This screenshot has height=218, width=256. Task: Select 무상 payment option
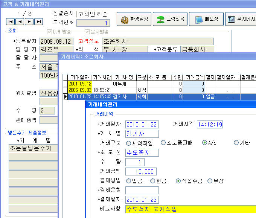tap(210, 181)
